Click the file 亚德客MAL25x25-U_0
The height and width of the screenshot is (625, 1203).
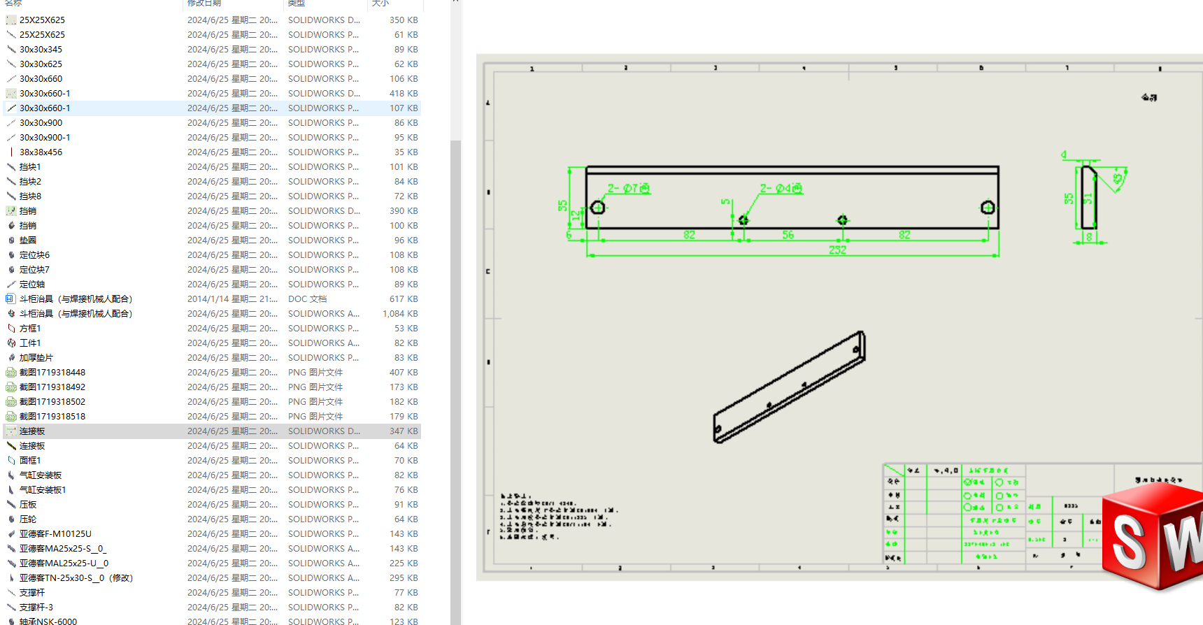click(x=64, y=563)
